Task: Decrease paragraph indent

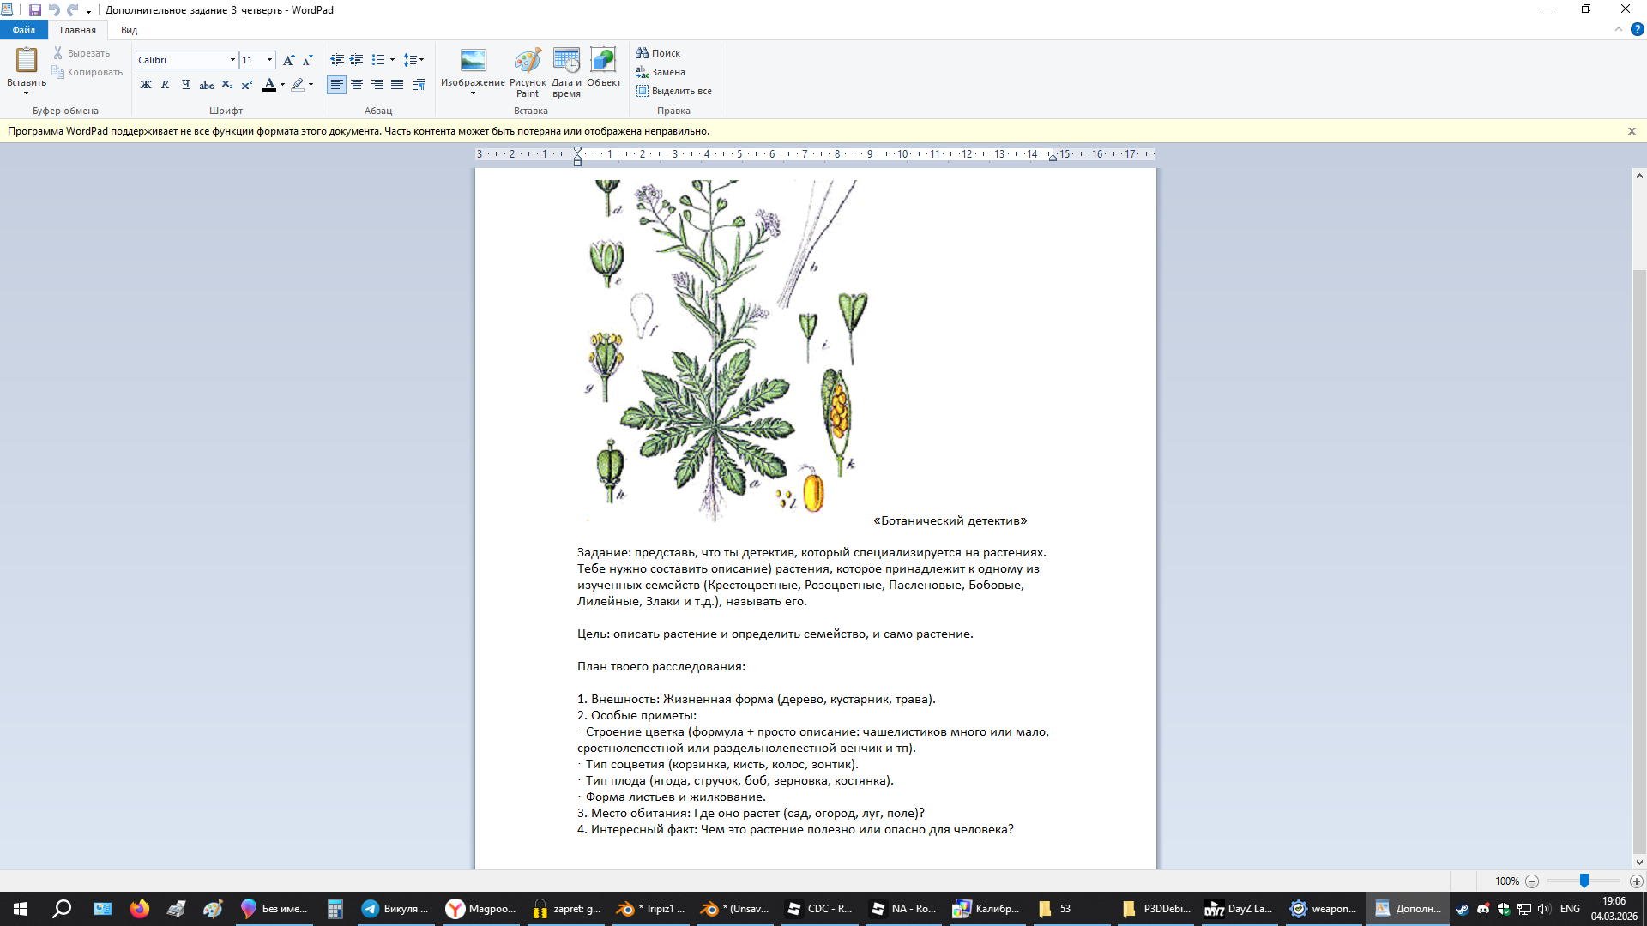Action: pos(337,60)
